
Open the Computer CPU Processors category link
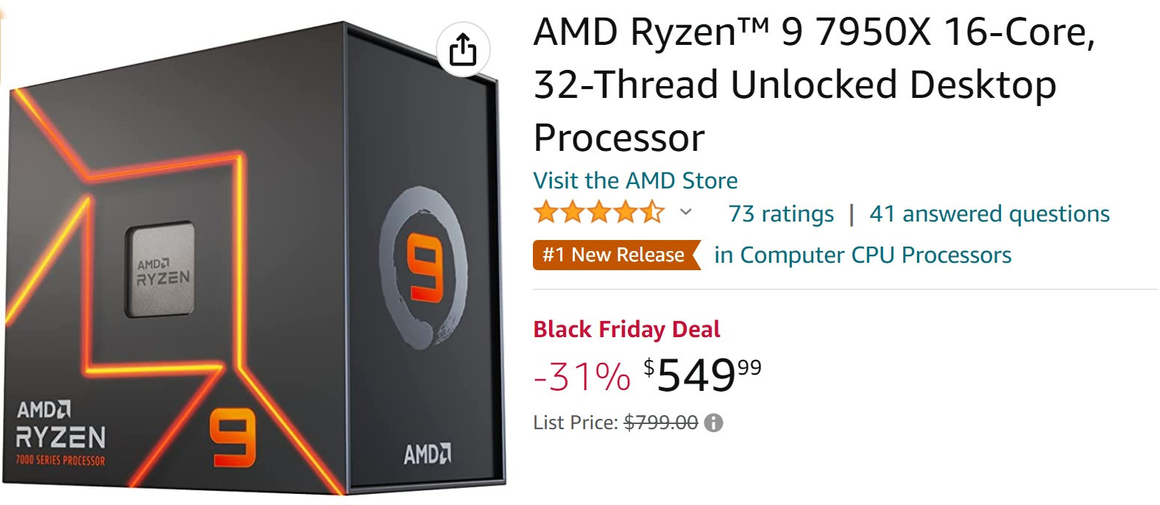click(863, 255)
